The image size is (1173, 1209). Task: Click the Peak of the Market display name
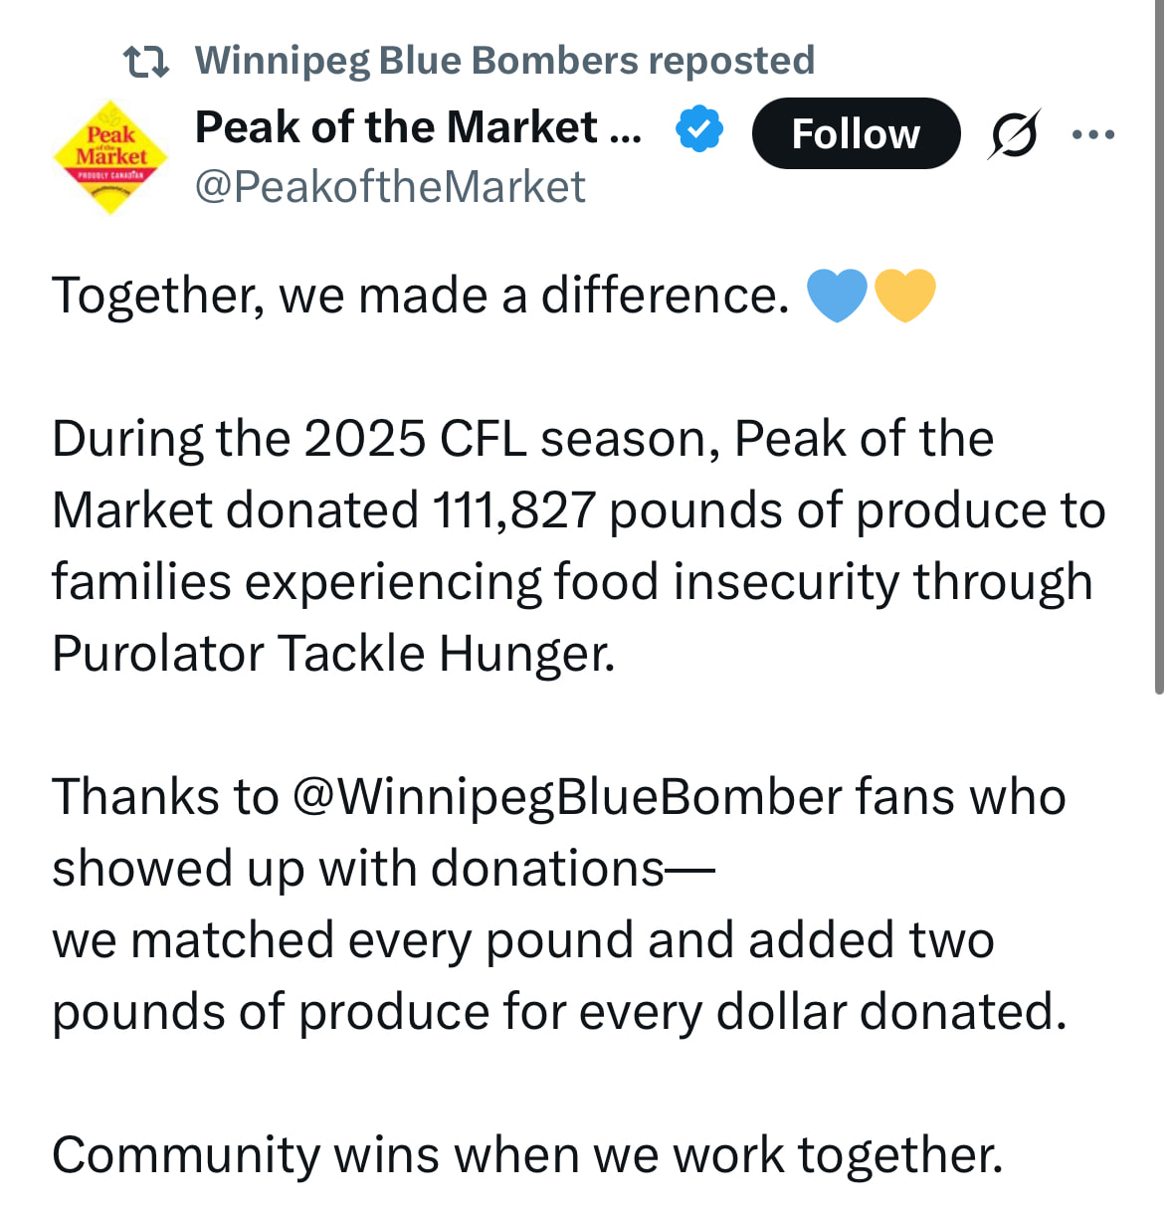(x=418, y=127)
